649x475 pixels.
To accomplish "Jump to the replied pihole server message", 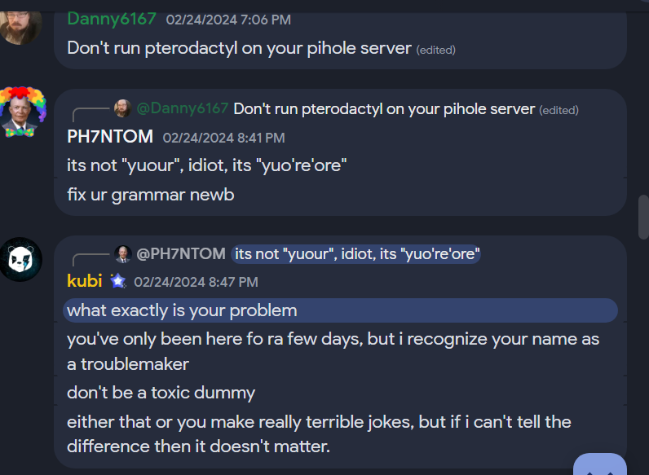I will tap(384, 109).
